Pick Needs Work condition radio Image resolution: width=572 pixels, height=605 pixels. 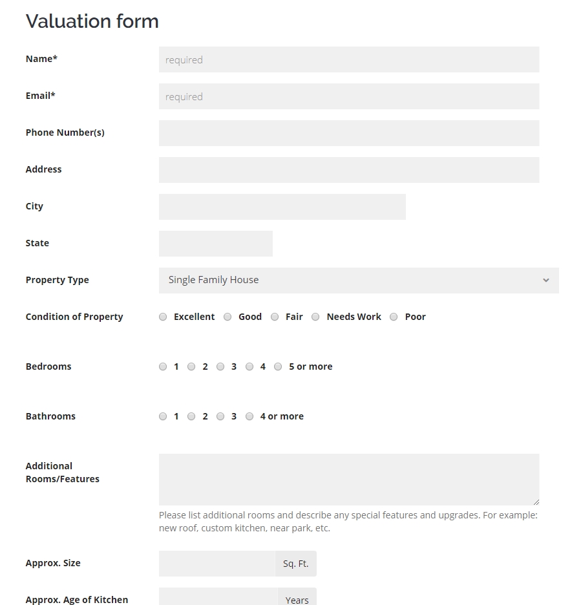[315, 317]
